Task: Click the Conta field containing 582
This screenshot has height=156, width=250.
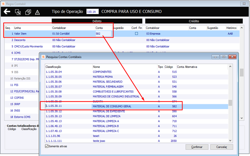Action: (x=103, y=34)
